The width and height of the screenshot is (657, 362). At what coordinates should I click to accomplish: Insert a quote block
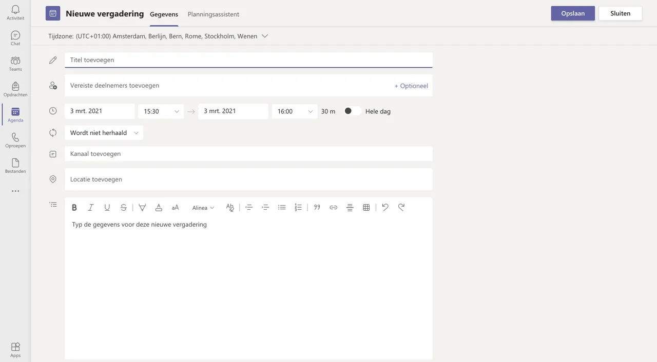(x=317, y=208)
